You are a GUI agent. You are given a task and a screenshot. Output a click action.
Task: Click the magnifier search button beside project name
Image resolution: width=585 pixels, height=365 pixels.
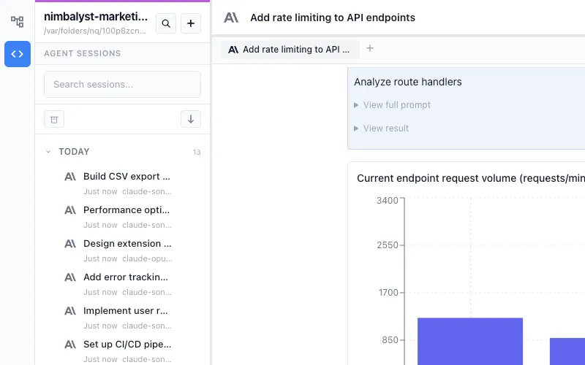click(x=166, y=23)
